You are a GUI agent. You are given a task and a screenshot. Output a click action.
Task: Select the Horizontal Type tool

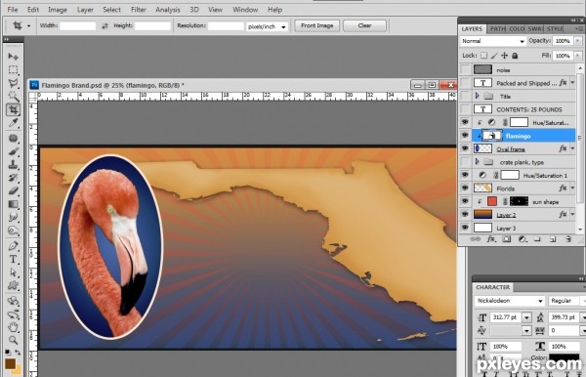coord(13,259)
